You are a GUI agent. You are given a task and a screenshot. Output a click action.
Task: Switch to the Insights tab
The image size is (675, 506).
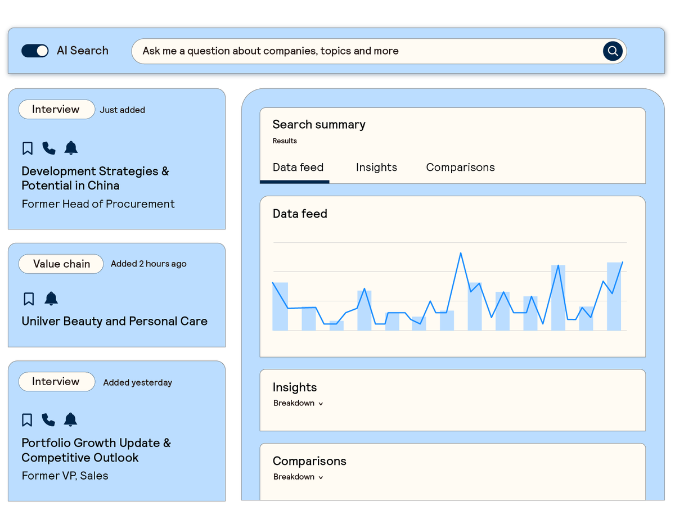point(376,167)
